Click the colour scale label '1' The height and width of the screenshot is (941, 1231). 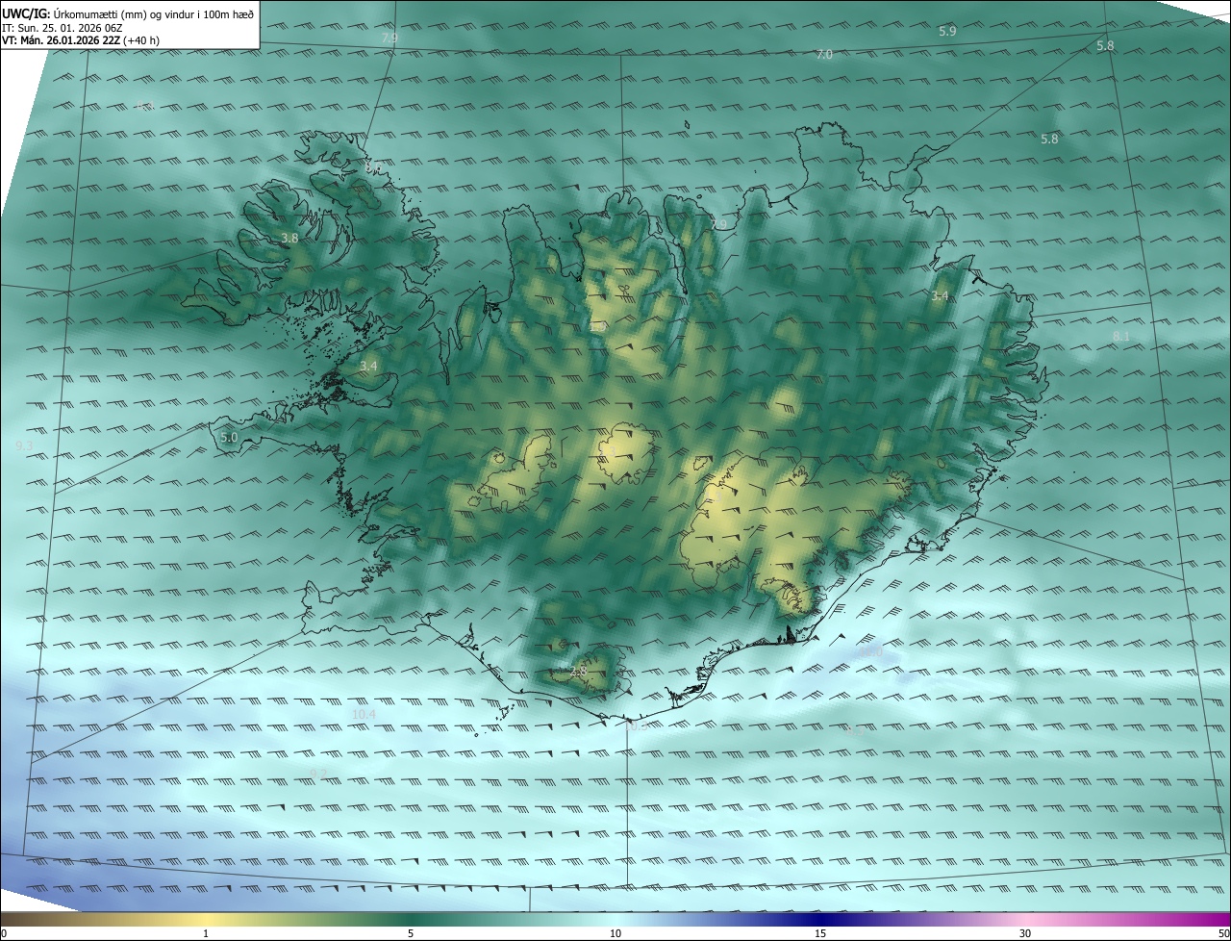coord(206,933)
